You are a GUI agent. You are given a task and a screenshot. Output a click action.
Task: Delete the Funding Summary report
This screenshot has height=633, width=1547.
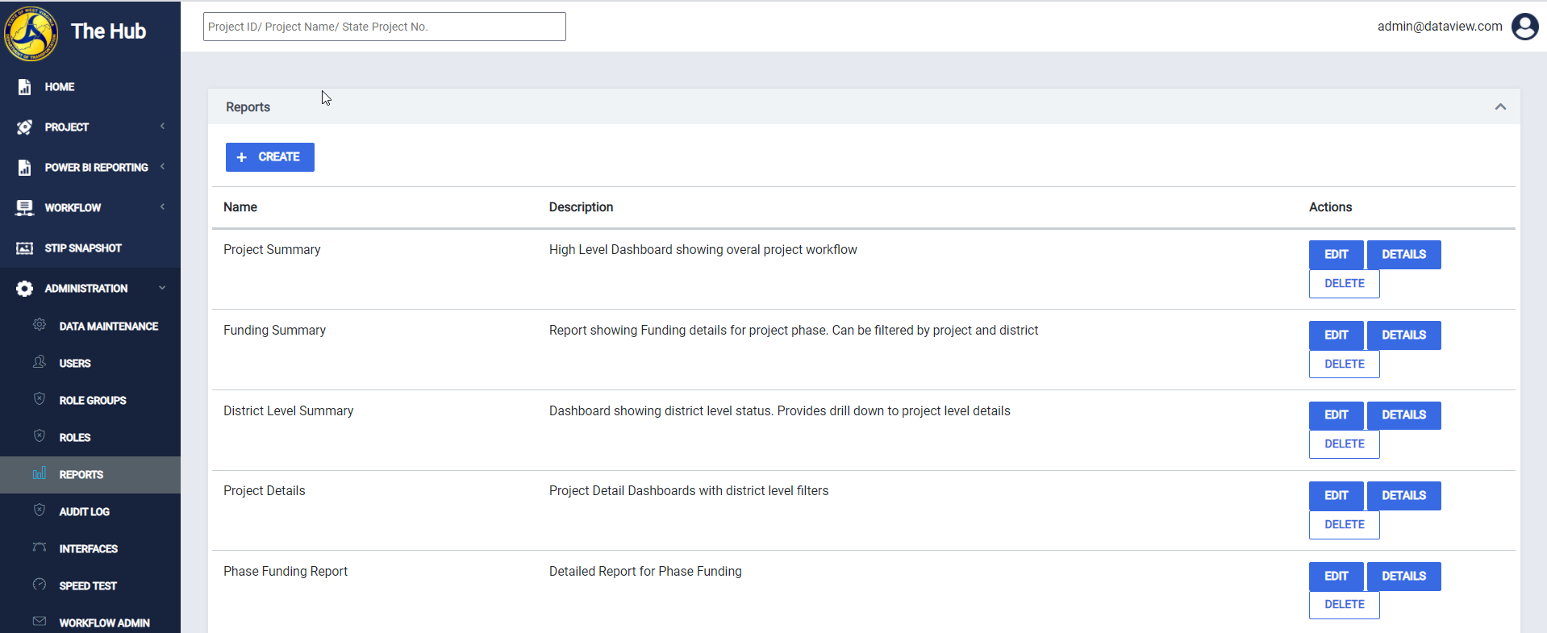[x=1344, y=364]
